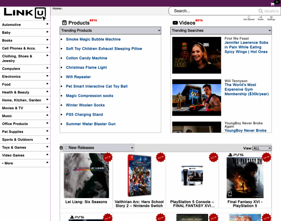Open the Sports & Outdoors menu
Viewport: 281px width, 221px height.
pyautogui.click(x=25, y=139)
